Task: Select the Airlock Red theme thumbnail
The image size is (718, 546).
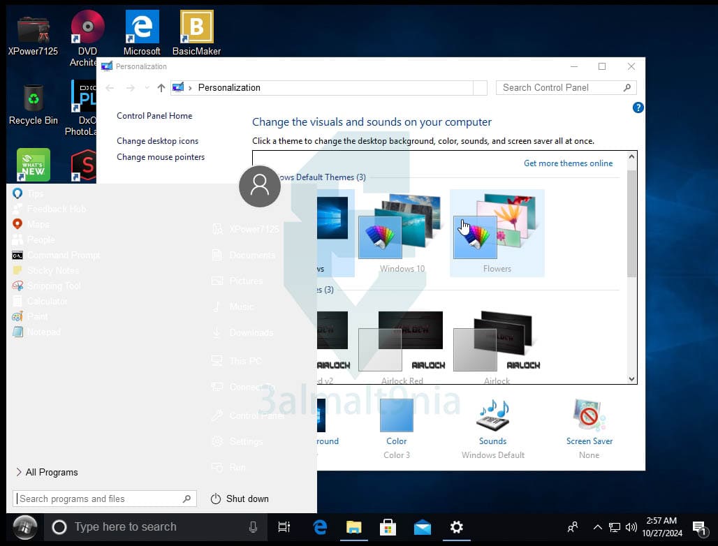Action: click(402, 348)
